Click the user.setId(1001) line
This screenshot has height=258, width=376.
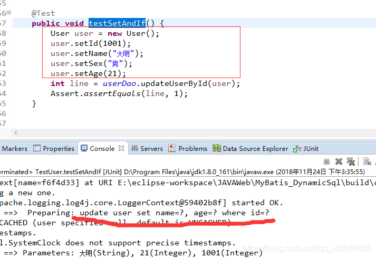click(x=90, y=43)
